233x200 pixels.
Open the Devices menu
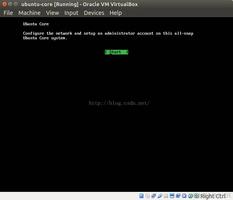tap(94, 13)
